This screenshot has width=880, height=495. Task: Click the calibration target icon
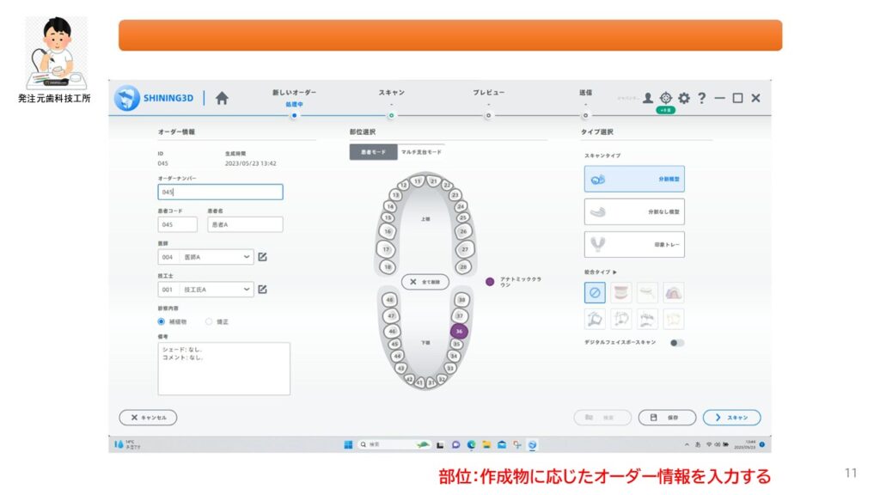(x=666, y=98)
